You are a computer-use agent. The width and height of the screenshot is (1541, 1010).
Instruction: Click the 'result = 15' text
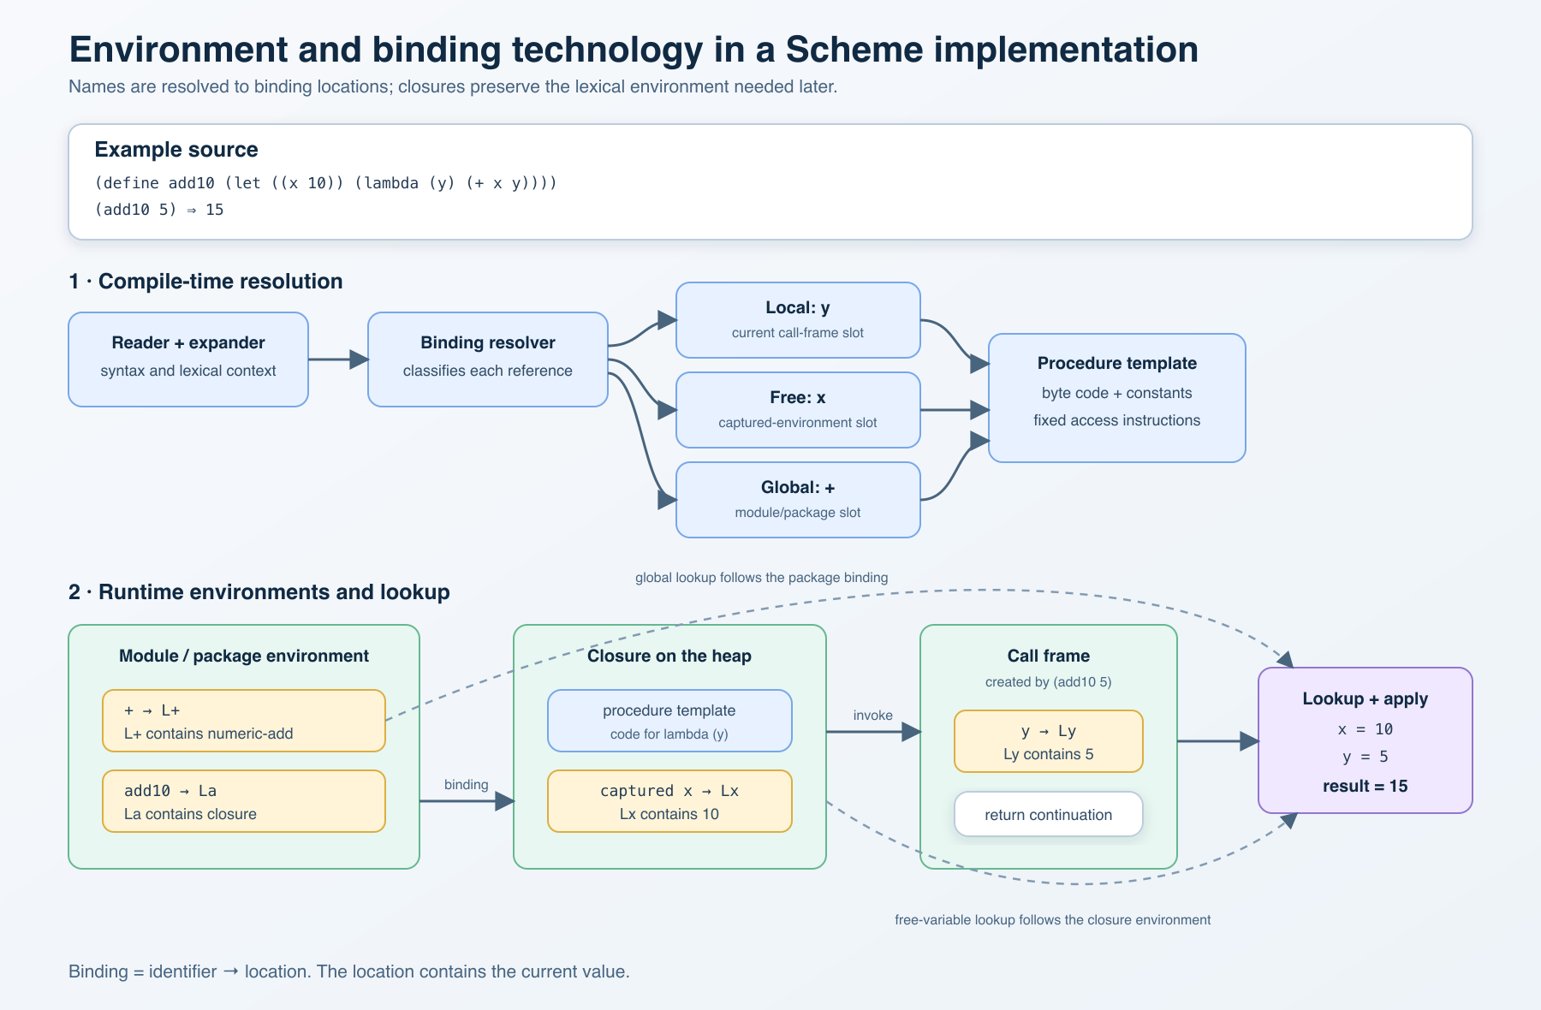[1365, 786]
